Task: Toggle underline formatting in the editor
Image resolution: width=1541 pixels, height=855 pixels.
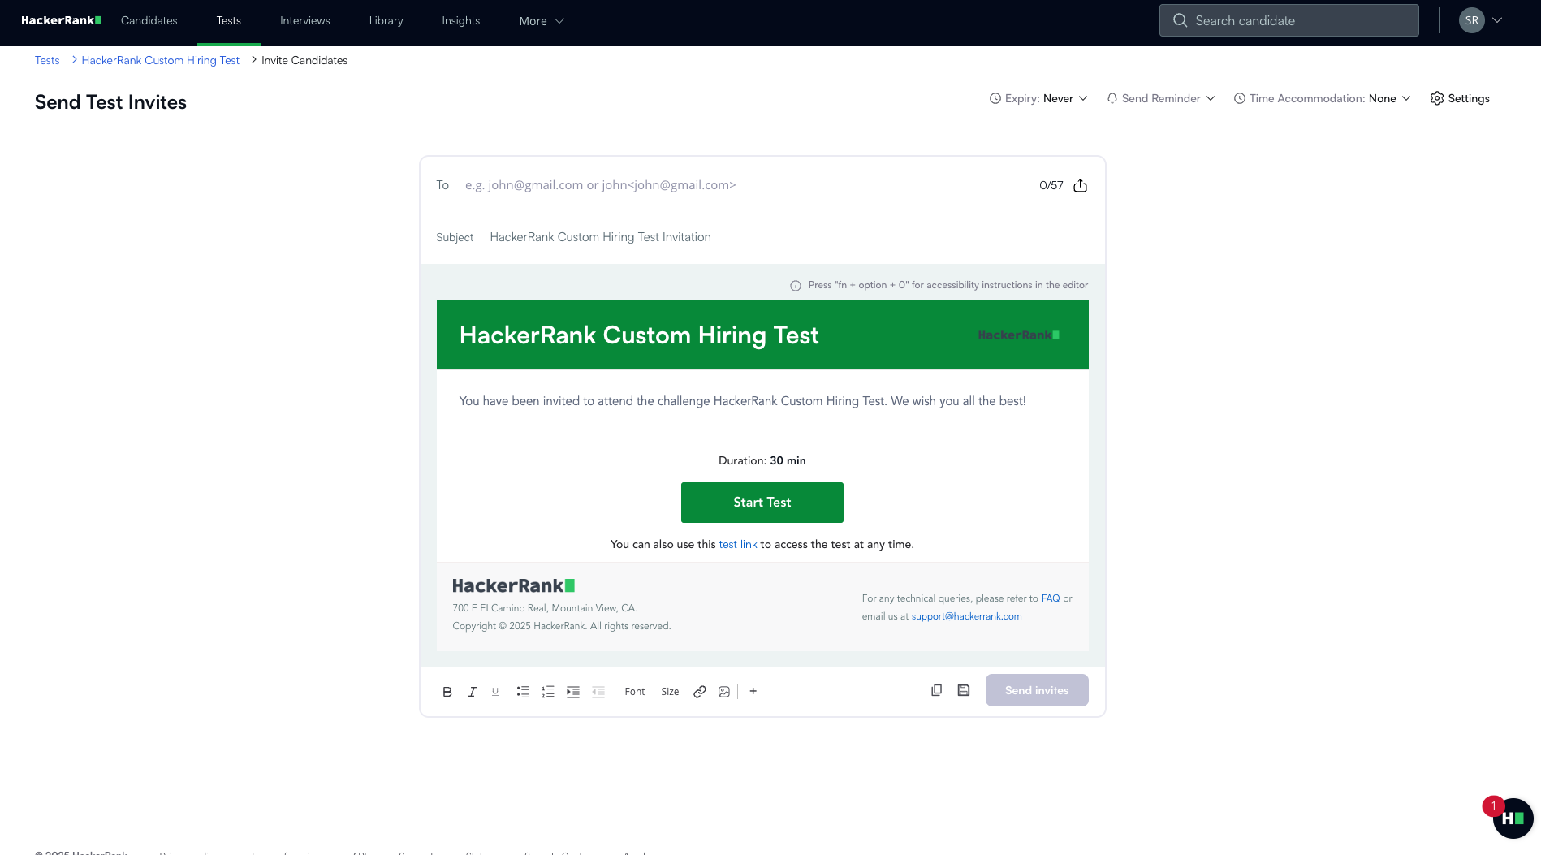Action: click(x=495, y=692)
